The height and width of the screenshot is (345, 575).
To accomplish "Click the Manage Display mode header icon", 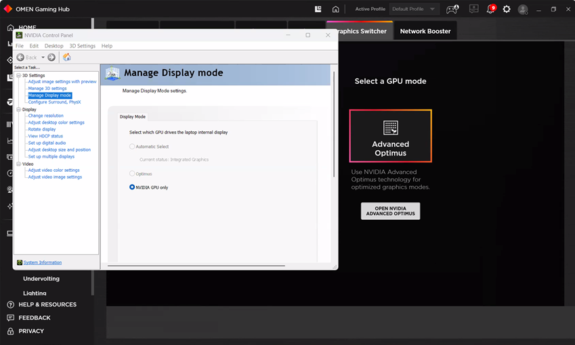I will pyautogui.click(x=112, y=74).
